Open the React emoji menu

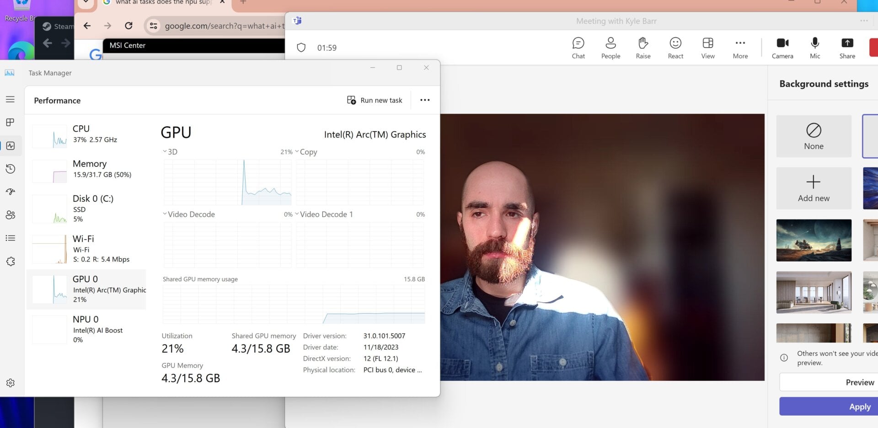[675, 48]
